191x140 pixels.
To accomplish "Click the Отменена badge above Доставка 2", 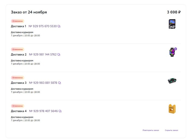I will [17, 49].
